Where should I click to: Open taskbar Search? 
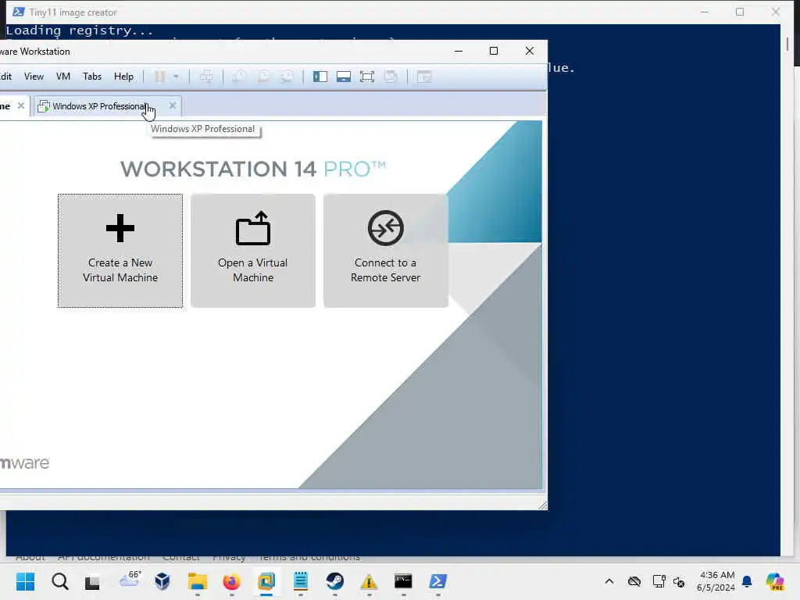point(59,581)
